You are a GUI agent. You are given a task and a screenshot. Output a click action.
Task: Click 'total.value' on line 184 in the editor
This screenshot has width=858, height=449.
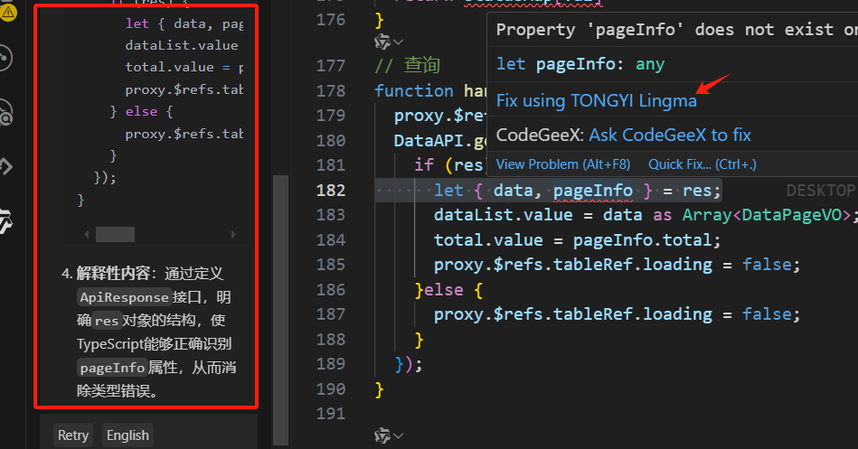[x=488, y=240]
